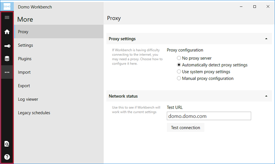Open Log viewer from the list

28,99
